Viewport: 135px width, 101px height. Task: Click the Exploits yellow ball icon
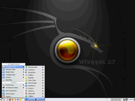(26, 78)
